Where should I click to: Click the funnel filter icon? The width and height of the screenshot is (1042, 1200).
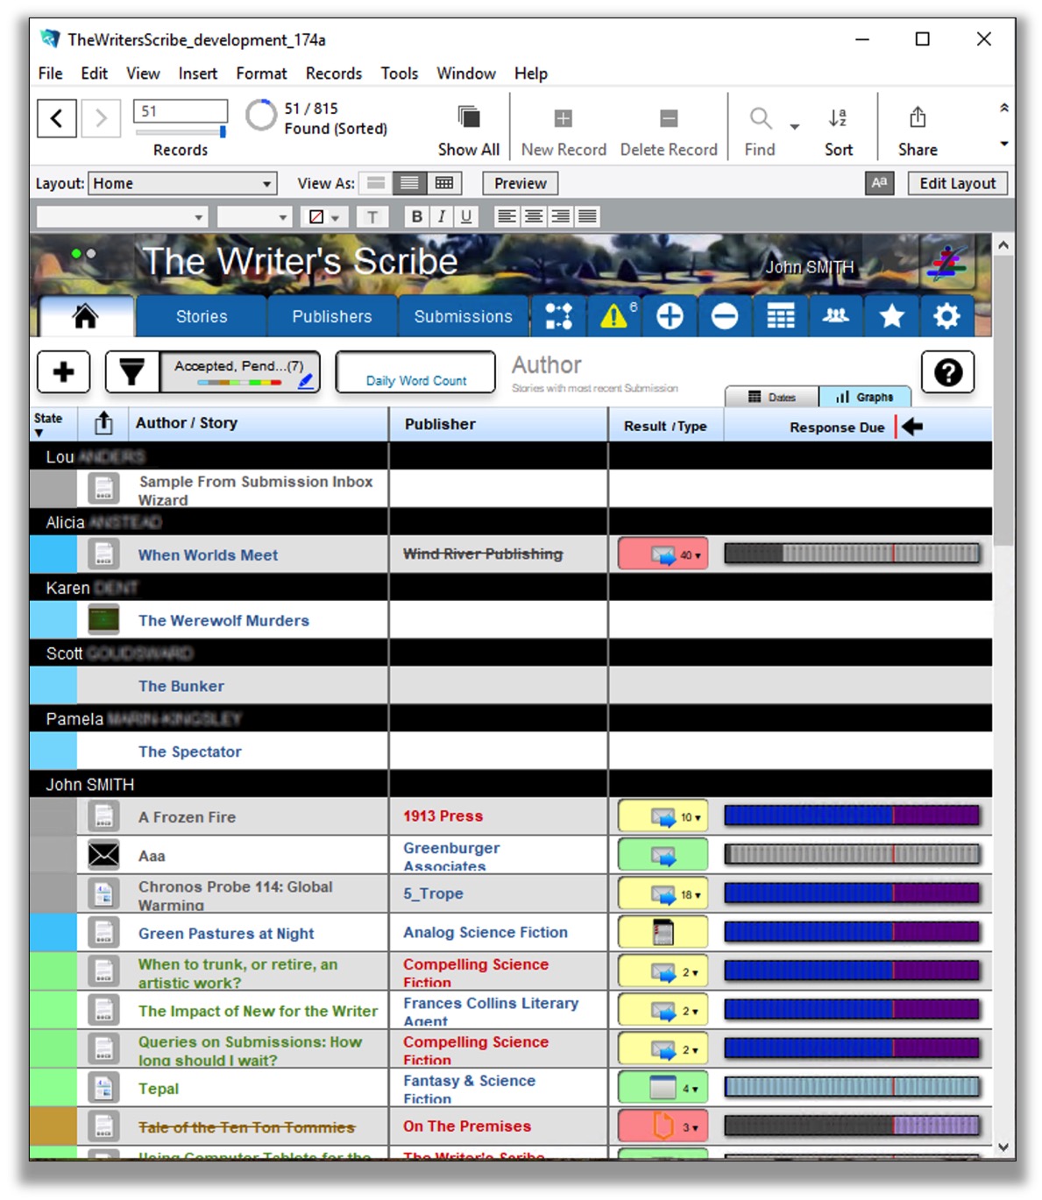[x=132, y=372]
